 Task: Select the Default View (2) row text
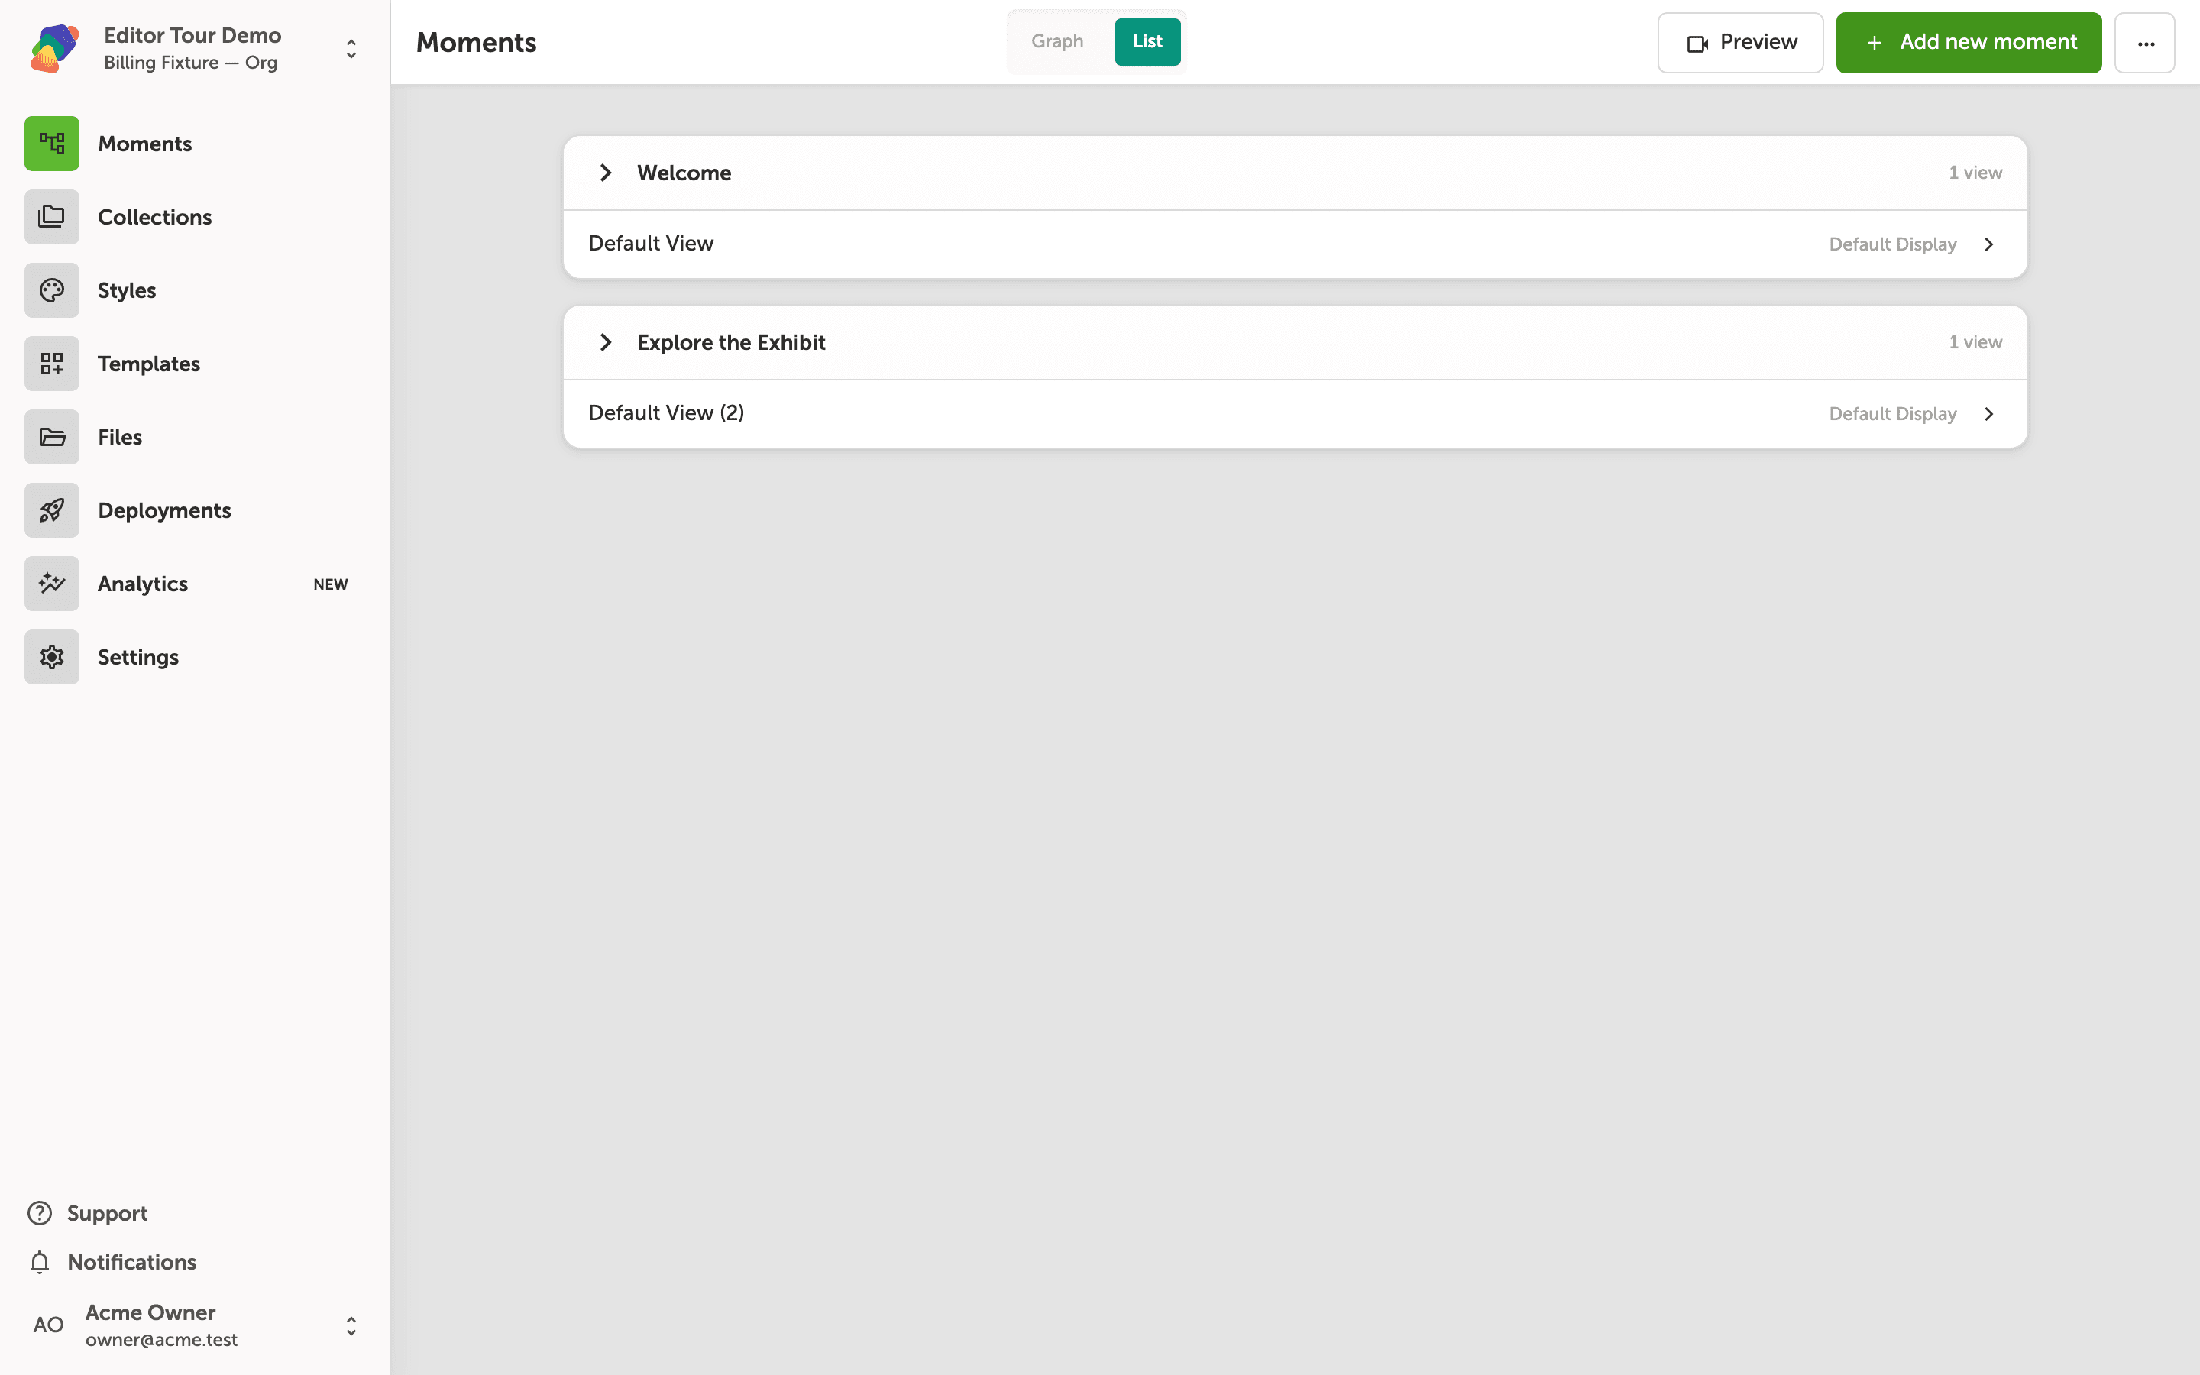tap(666, 412)
